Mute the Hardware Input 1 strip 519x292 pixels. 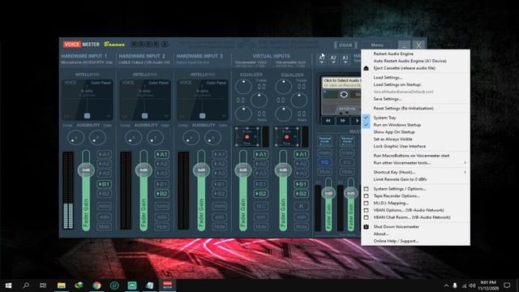click(x=104, y=227)
